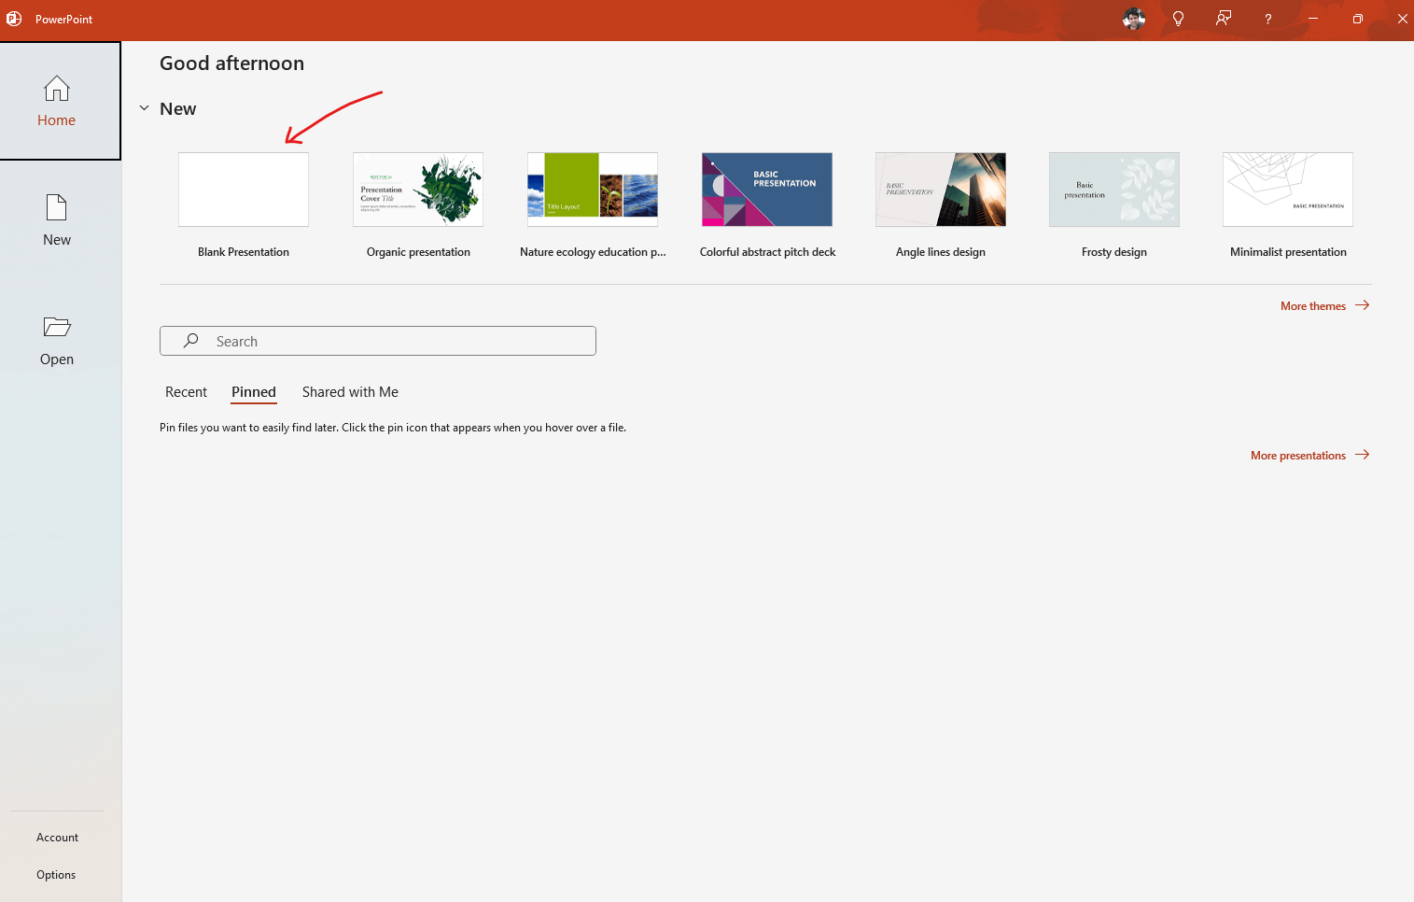This screenshot has width=1414, height=902.
Task: Choose the Colorful abstract pitch deck template
Action: pos(766,189)
